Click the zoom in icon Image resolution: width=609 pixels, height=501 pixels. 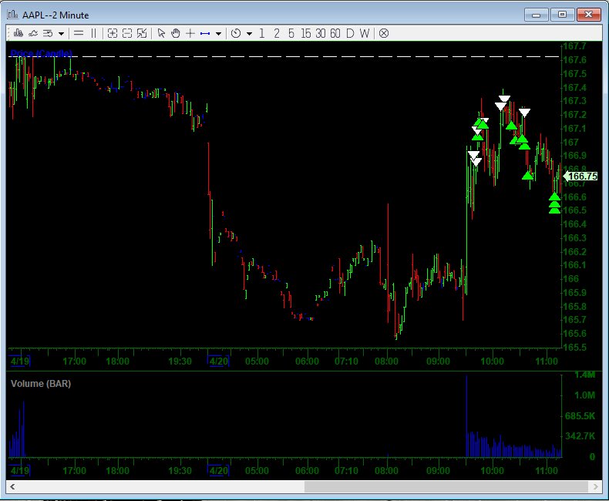(x=113, y=33)
